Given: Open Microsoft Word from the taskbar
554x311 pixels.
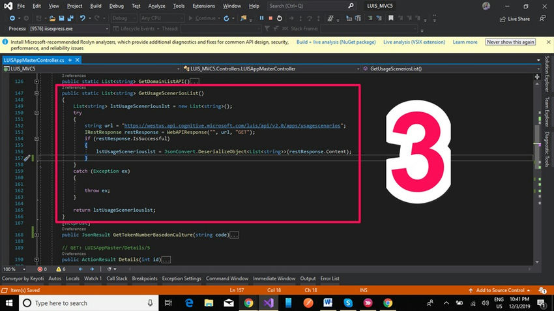Looking at the screenshot, I should click(x=328, y=303).
